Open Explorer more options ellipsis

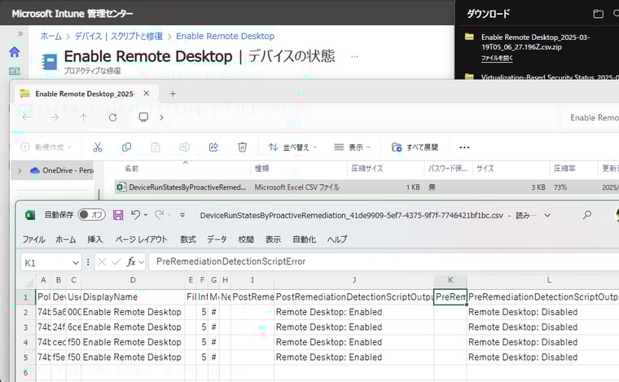coord(464,147)
